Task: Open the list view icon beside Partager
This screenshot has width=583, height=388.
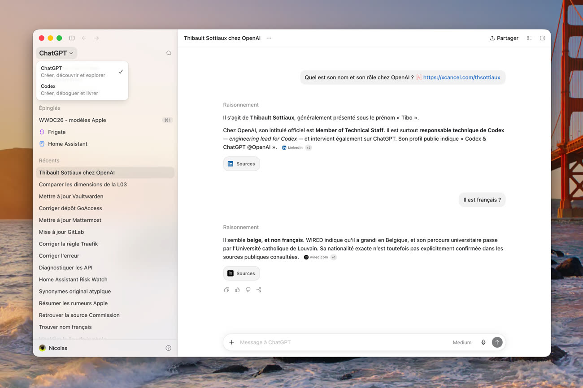Action: [529, 38]
